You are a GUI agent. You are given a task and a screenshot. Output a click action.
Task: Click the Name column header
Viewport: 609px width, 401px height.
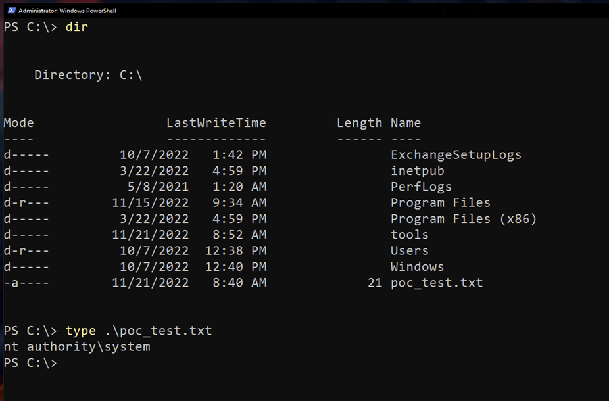pos(405,123)
